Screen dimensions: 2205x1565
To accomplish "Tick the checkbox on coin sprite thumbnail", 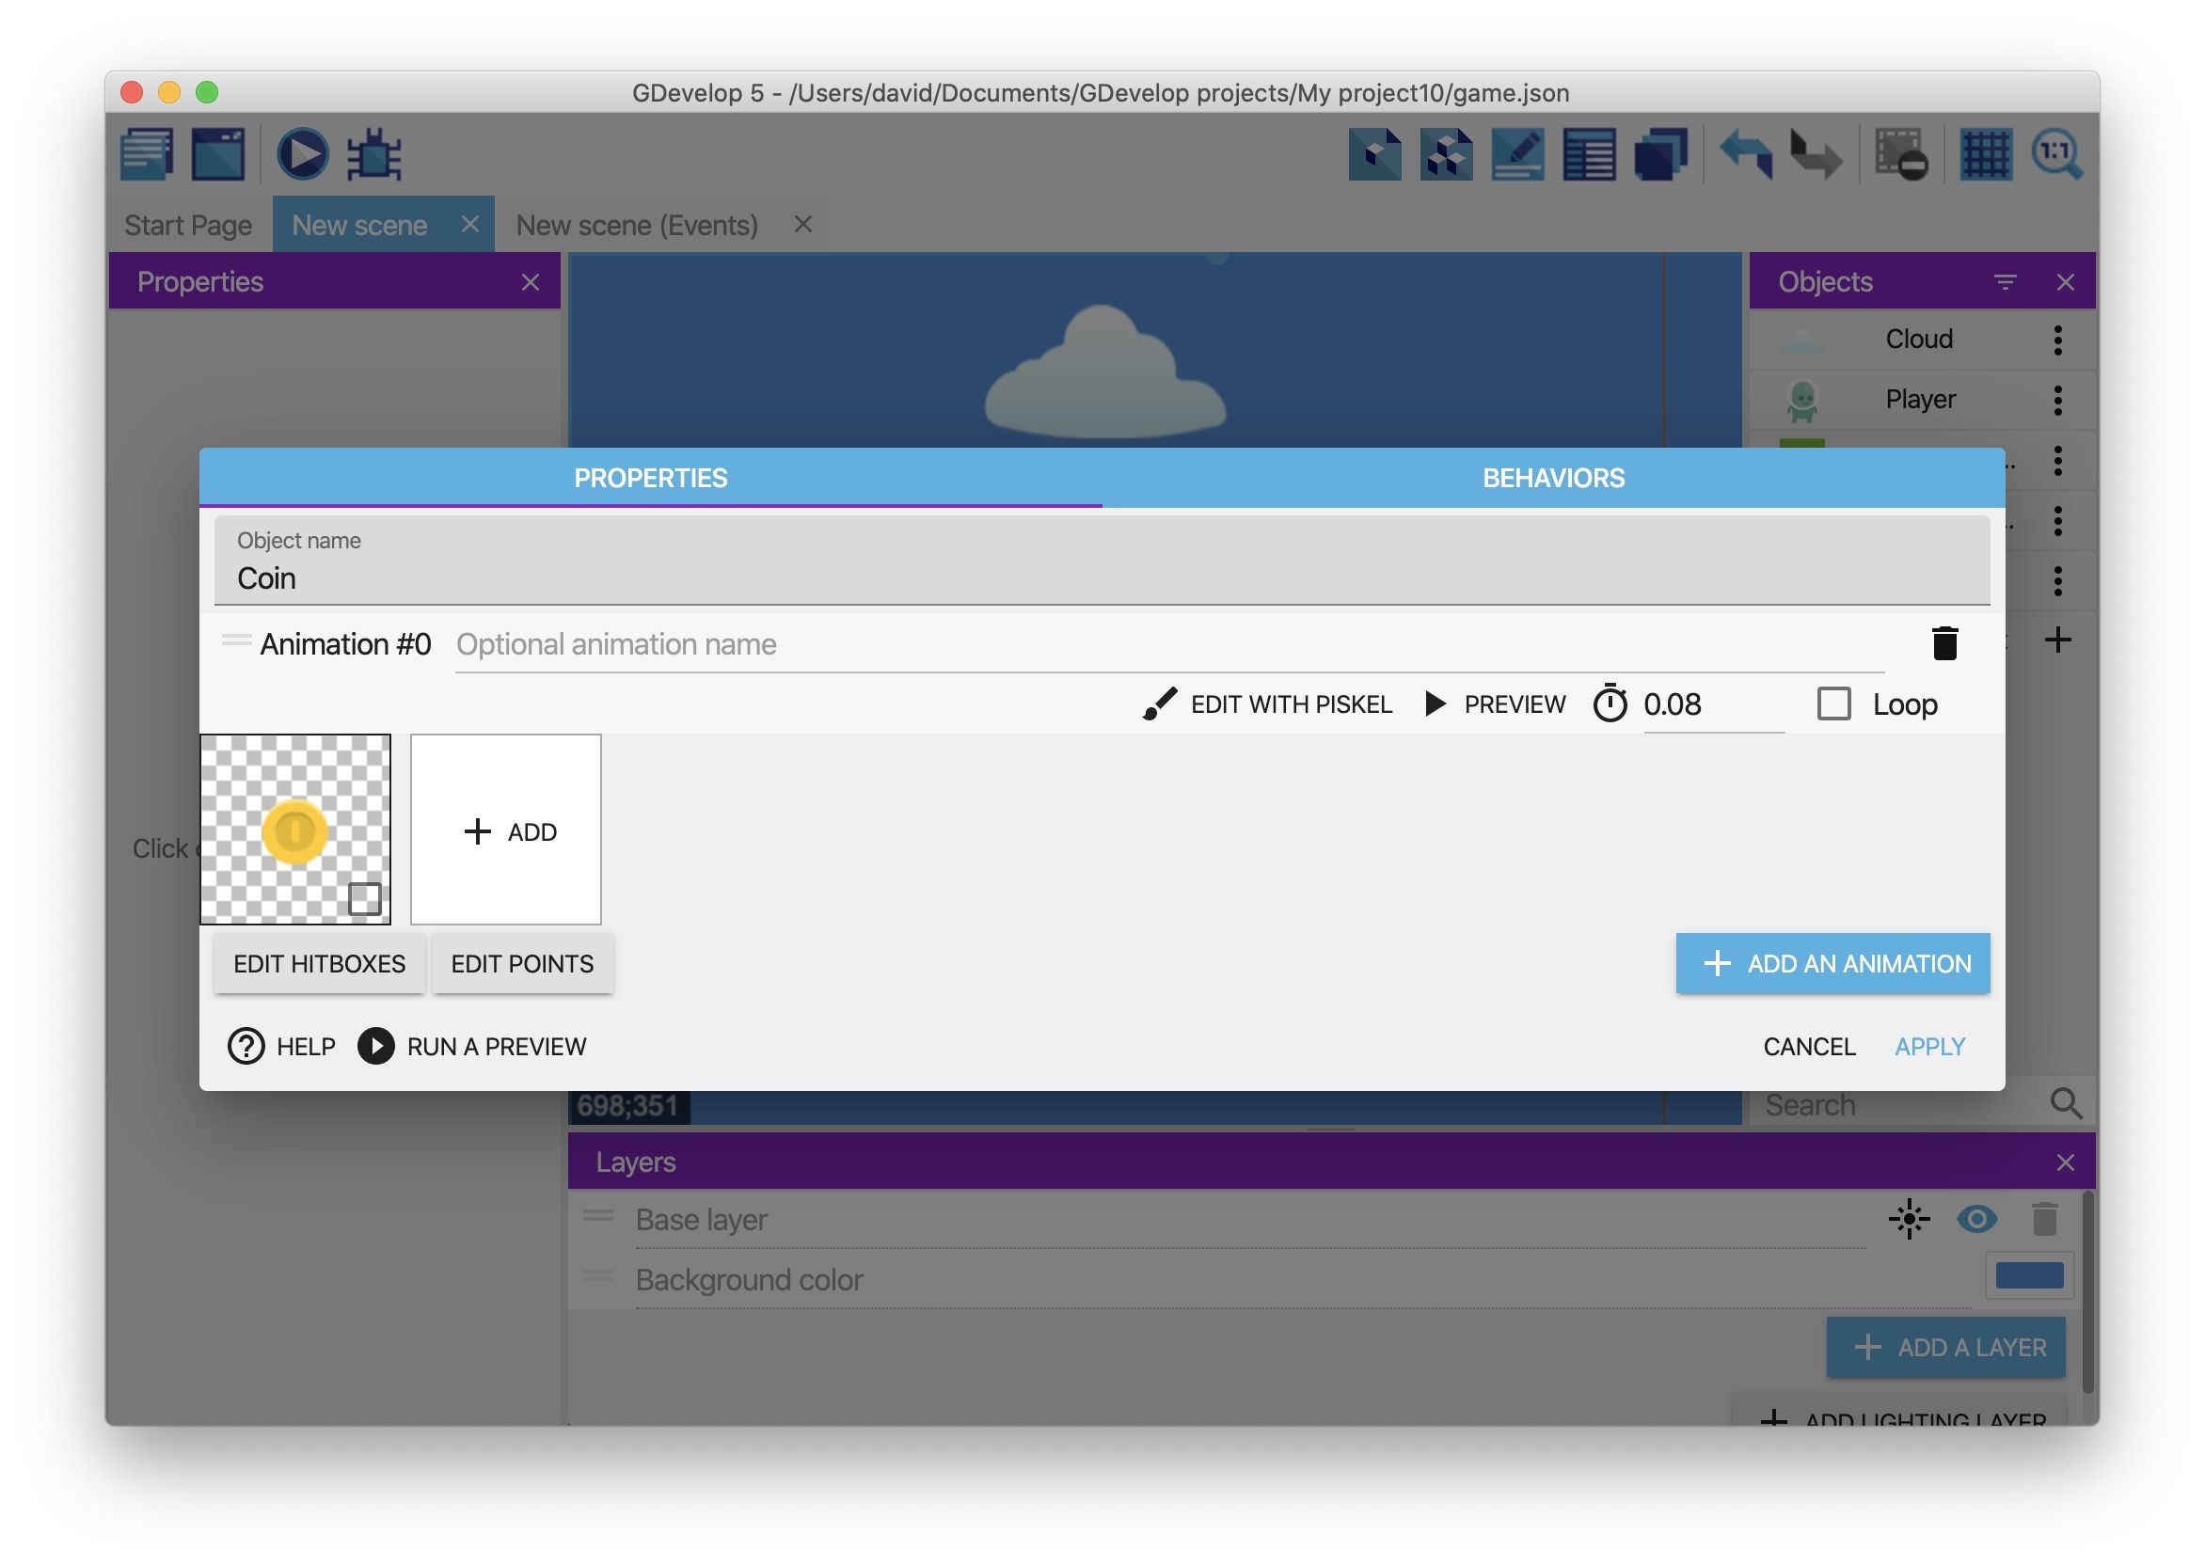I will pos(364,899).
